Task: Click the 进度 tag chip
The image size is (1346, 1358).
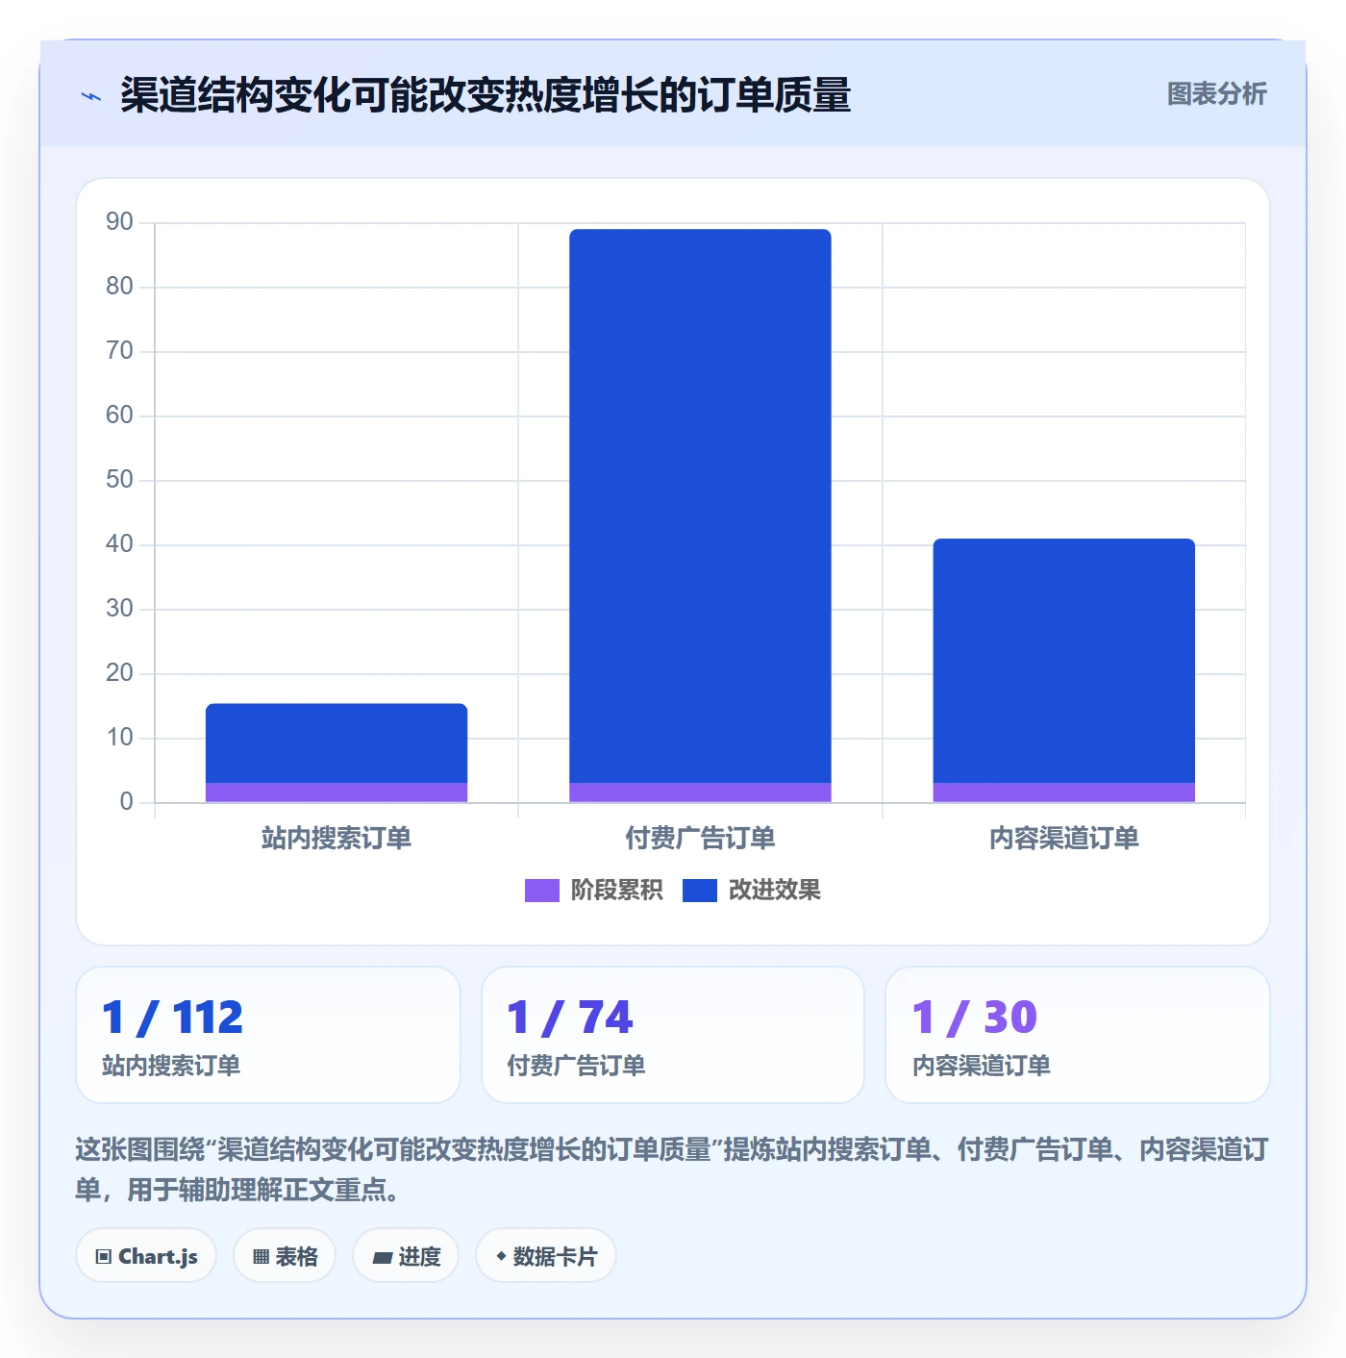Action: [406, 1256]
